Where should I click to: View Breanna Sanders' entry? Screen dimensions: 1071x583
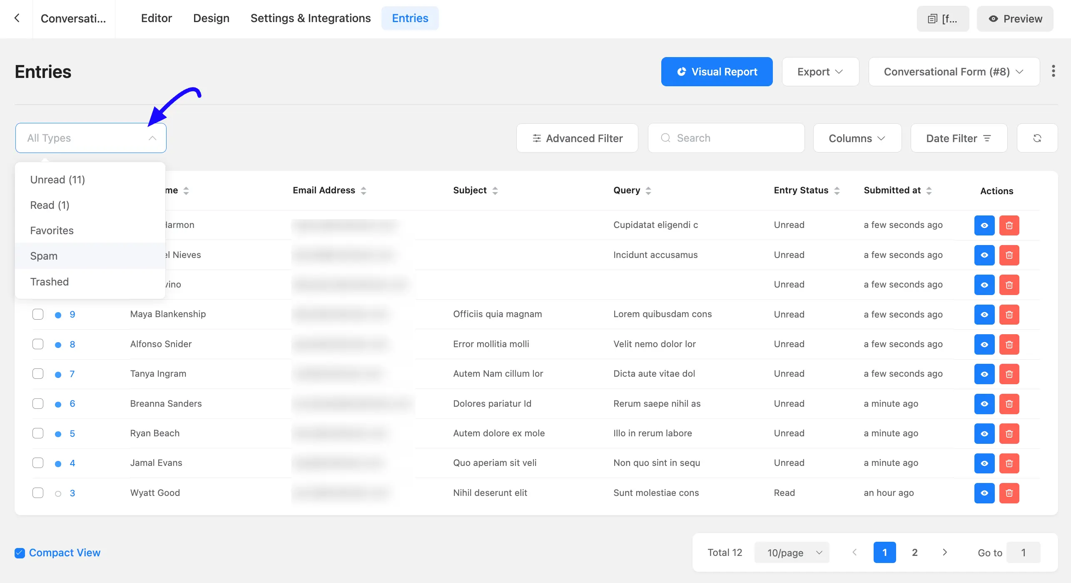tap(984, 404)
